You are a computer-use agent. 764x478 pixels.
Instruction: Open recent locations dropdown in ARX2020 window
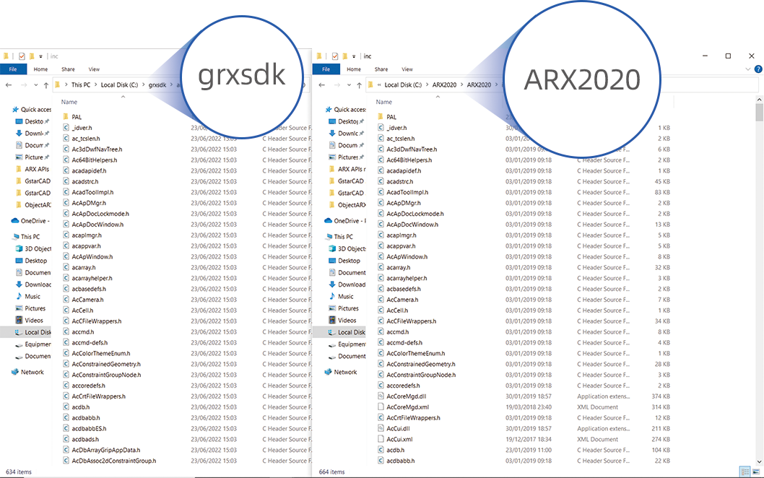point(349,85)
